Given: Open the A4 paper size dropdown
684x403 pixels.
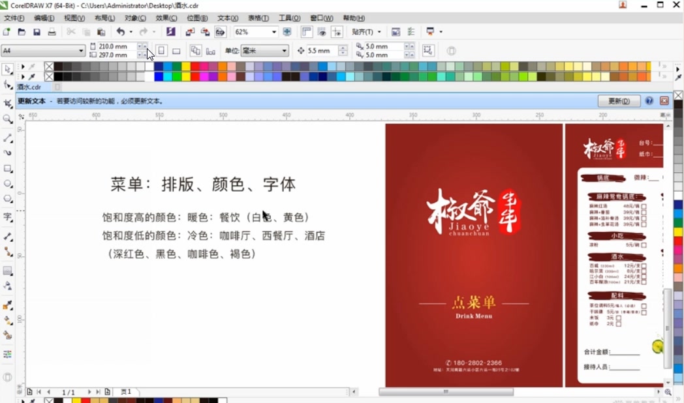Looking at the screenshot, I should pyautogui.click(x=82, y=50).
